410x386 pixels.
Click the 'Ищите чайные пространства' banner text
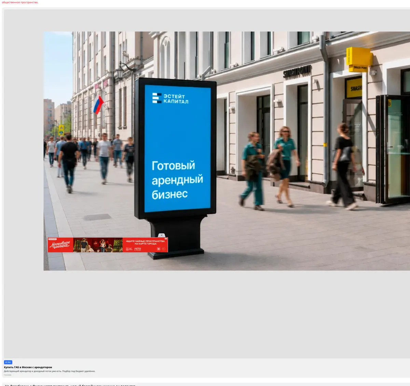[145, 242]
